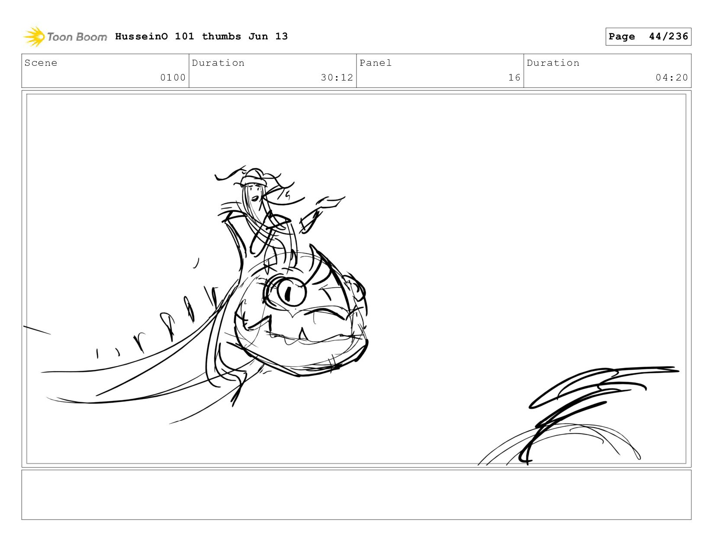Select the 'Scene' label
The height and width of the screenshot is (552, 714).
click(x=41, y=63)
